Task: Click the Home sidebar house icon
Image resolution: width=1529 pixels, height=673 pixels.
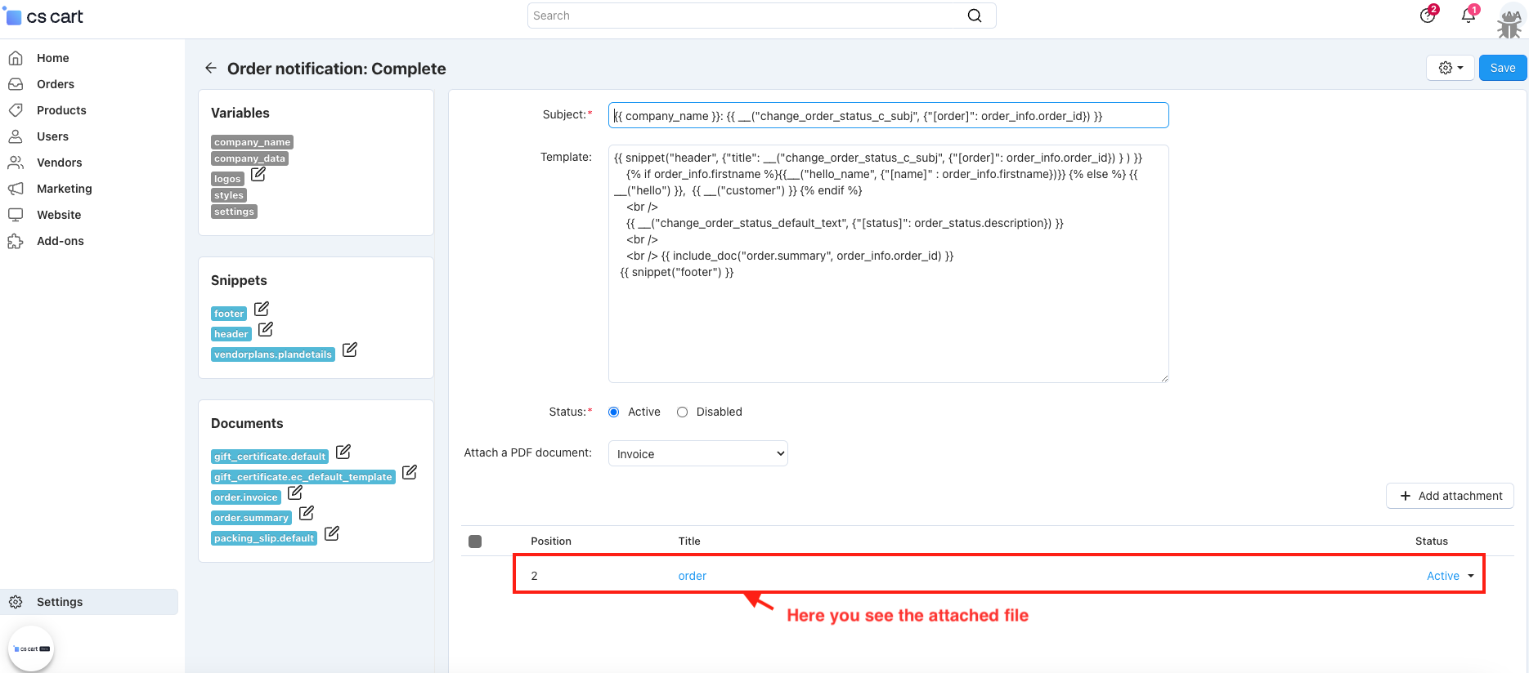Action: (x=16, y=58)
